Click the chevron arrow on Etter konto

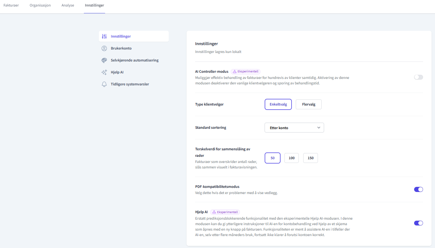319,128
